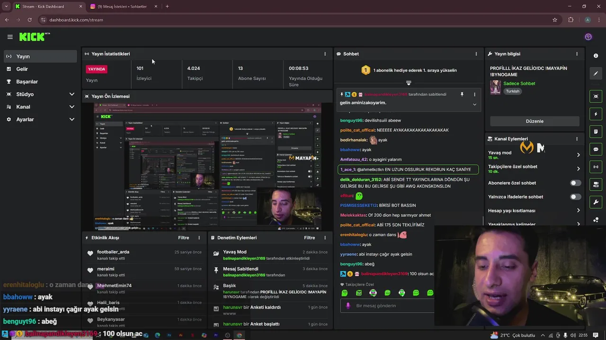This screenshot has width=606, height=340.
Task: Open a new browser tab
Action: [167, 7]
